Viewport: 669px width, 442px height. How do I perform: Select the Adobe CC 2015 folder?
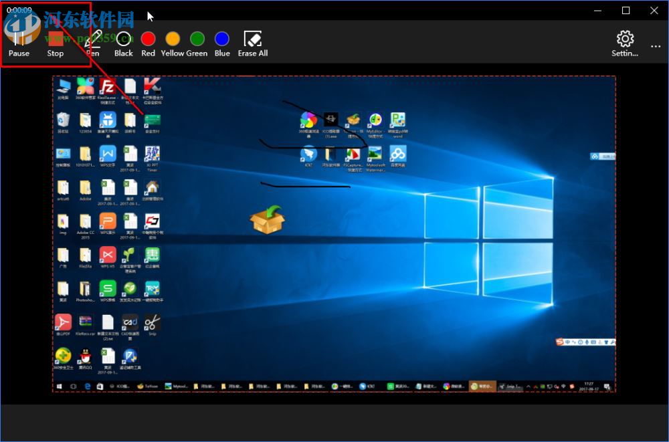pyautogui.click(x=86, y=226)
